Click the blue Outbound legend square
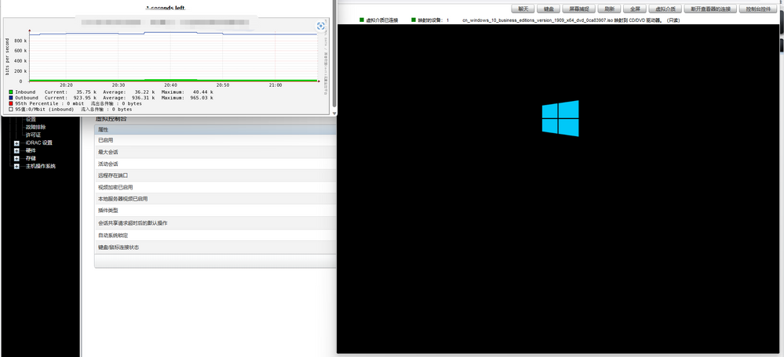 coord(11,98)
